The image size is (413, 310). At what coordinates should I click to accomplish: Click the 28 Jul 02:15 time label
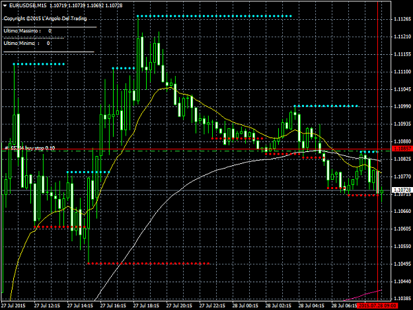point(278,306)
